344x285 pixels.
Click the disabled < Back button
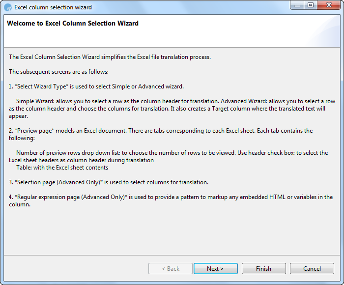click(x=171, y=269)
